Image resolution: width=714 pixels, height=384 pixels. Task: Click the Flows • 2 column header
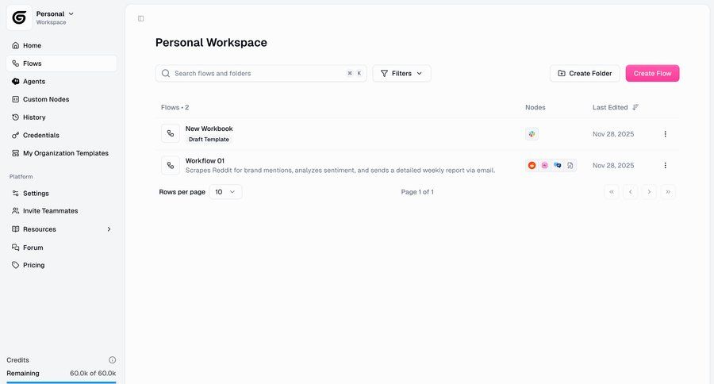(x=175, y=107)
